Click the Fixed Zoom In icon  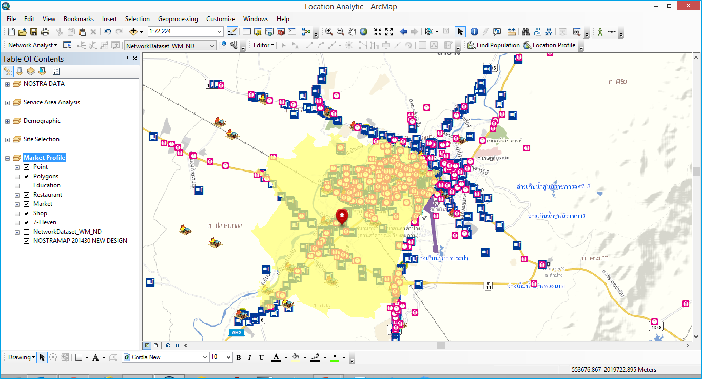tap(378, 32)
